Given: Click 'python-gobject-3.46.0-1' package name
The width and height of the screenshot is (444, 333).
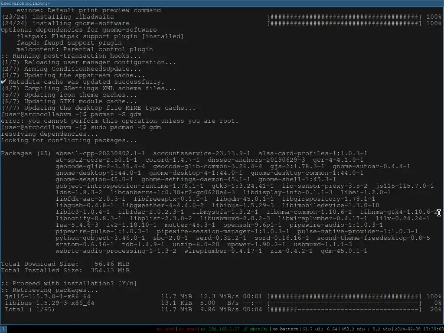Looking at the screenshot, I should (x=100, y=238).
